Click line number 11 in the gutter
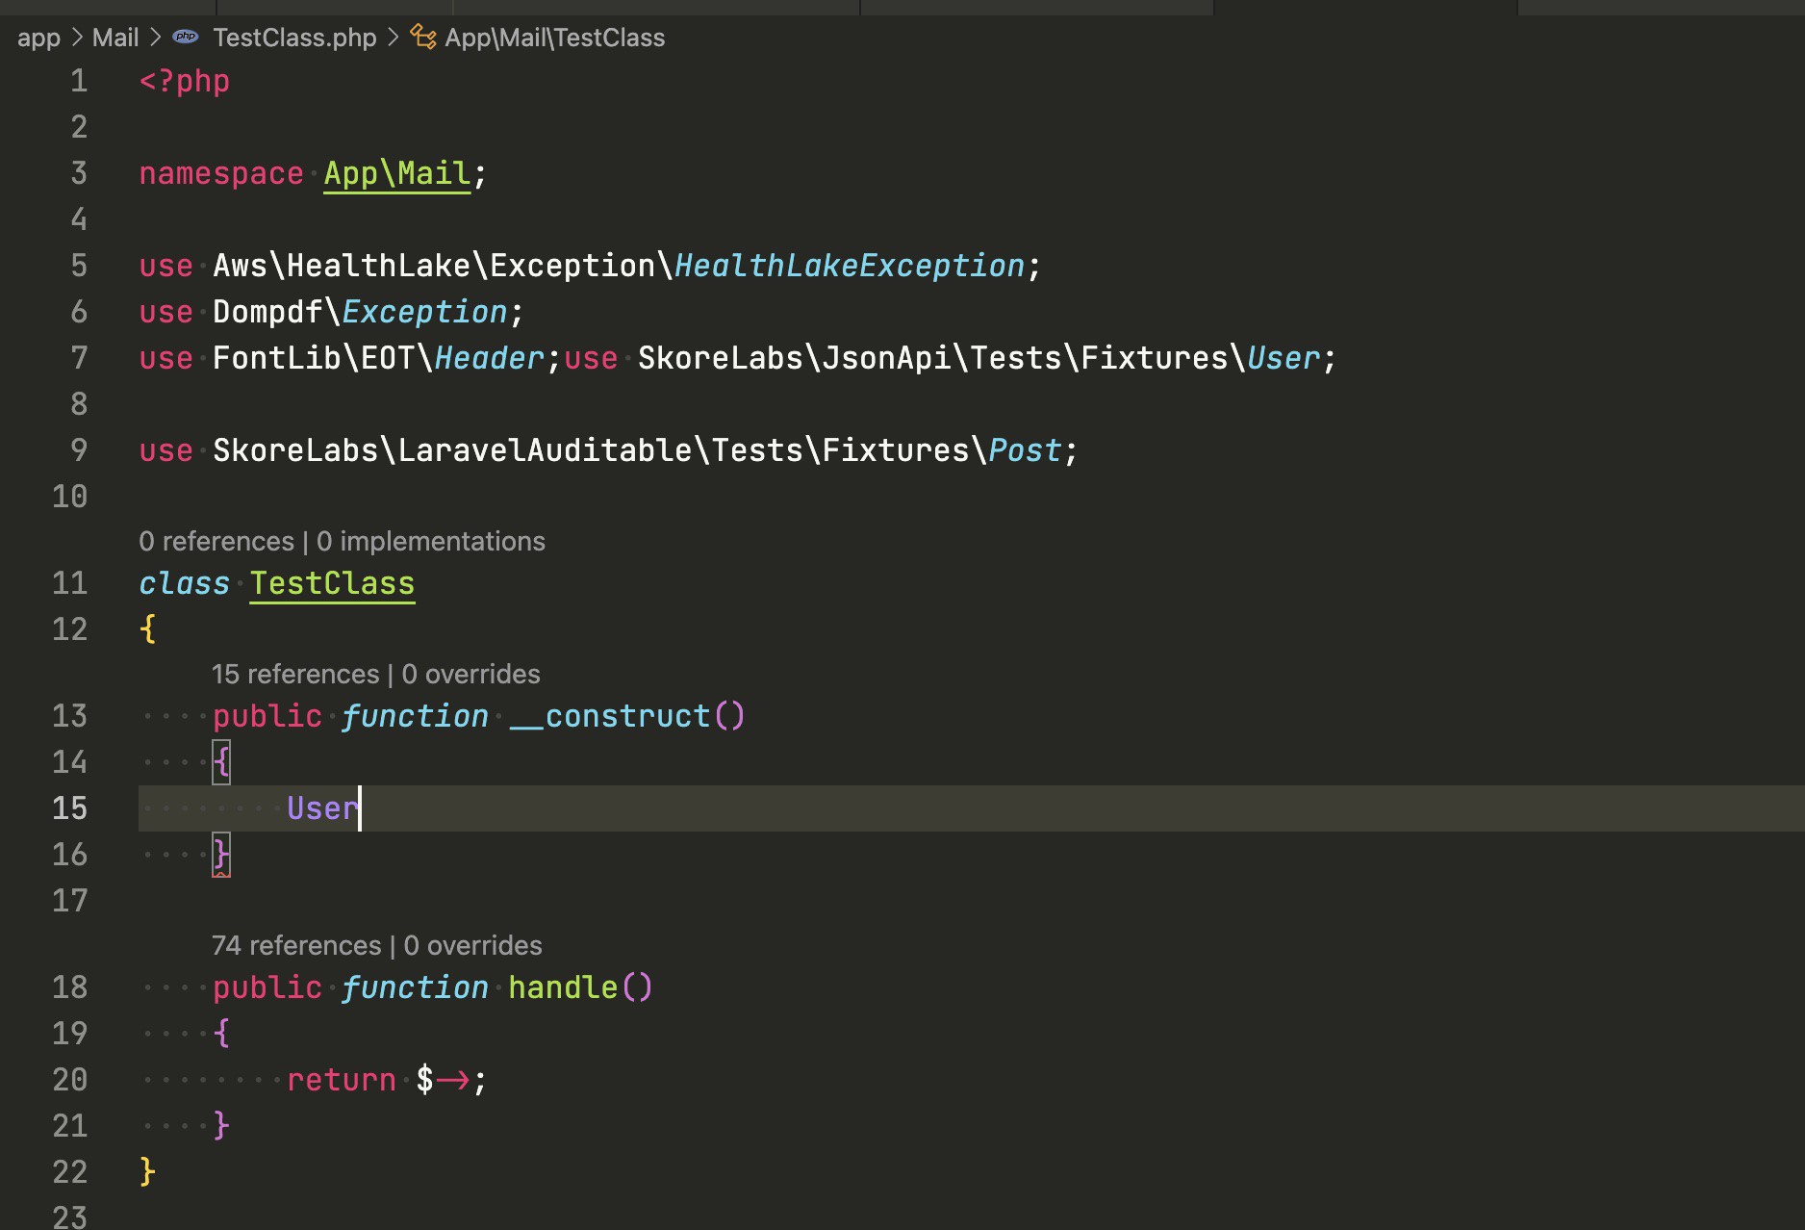1805x1230 pixels. coord(69,583)
